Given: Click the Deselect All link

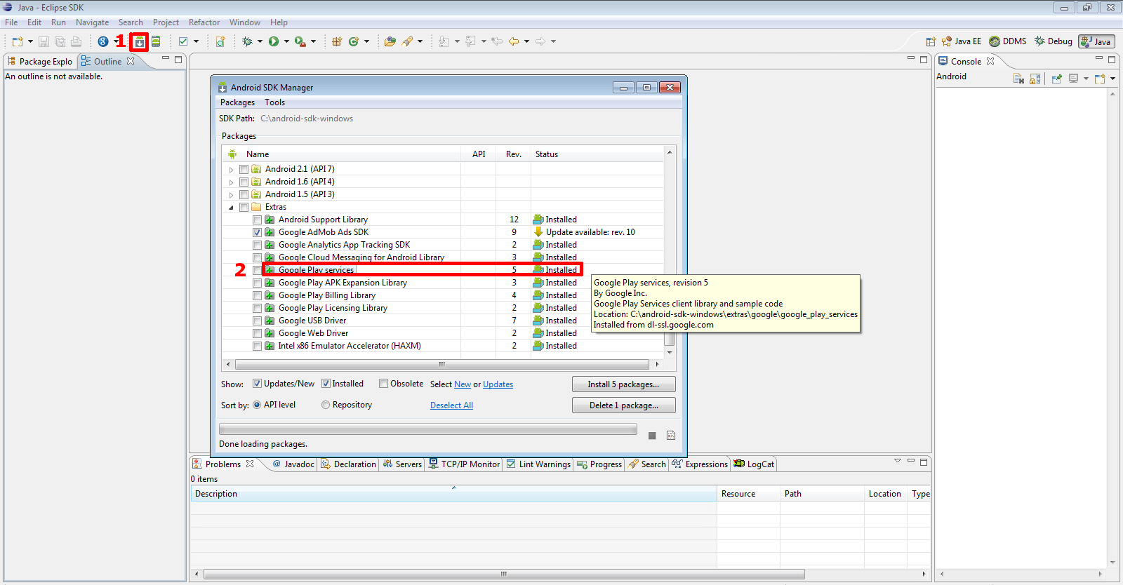Looking at the screenshot, I should [451, 405].
